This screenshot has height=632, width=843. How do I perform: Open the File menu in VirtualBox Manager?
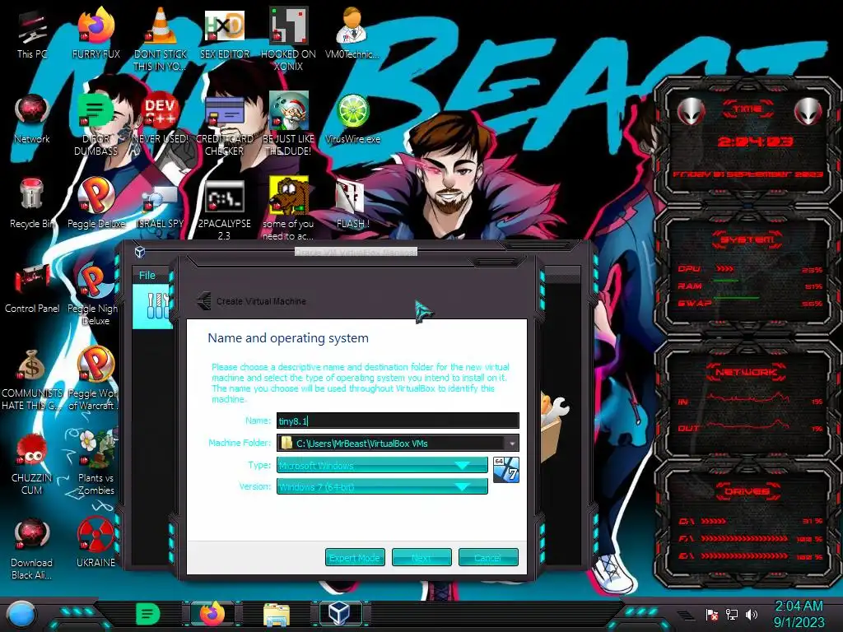147,275
